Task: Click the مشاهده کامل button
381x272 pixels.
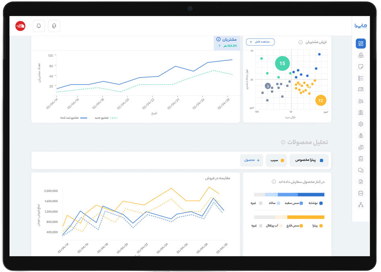Action: pyautogui.click(x=260, y=42)
